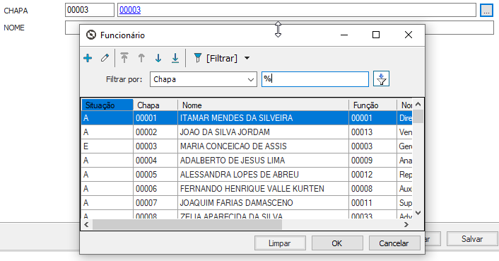Click vertical scrollbar up arrow in grid
Image resolution: width=499 pixels, height=261 pixels.
coord(418,104)
